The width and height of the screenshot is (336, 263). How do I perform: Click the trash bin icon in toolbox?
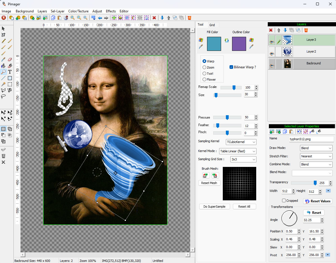(3, 156)
